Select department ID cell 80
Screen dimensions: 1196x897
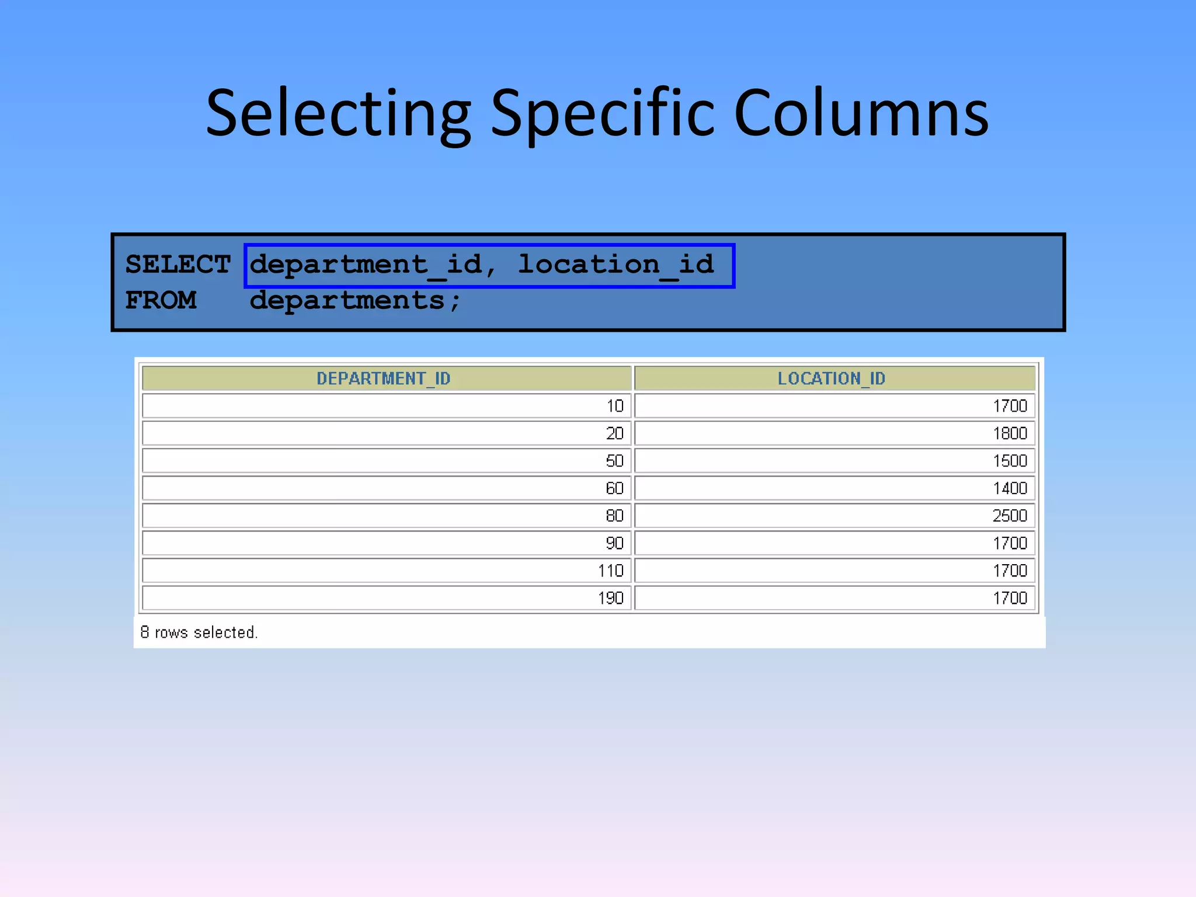(x=386, y=516)
